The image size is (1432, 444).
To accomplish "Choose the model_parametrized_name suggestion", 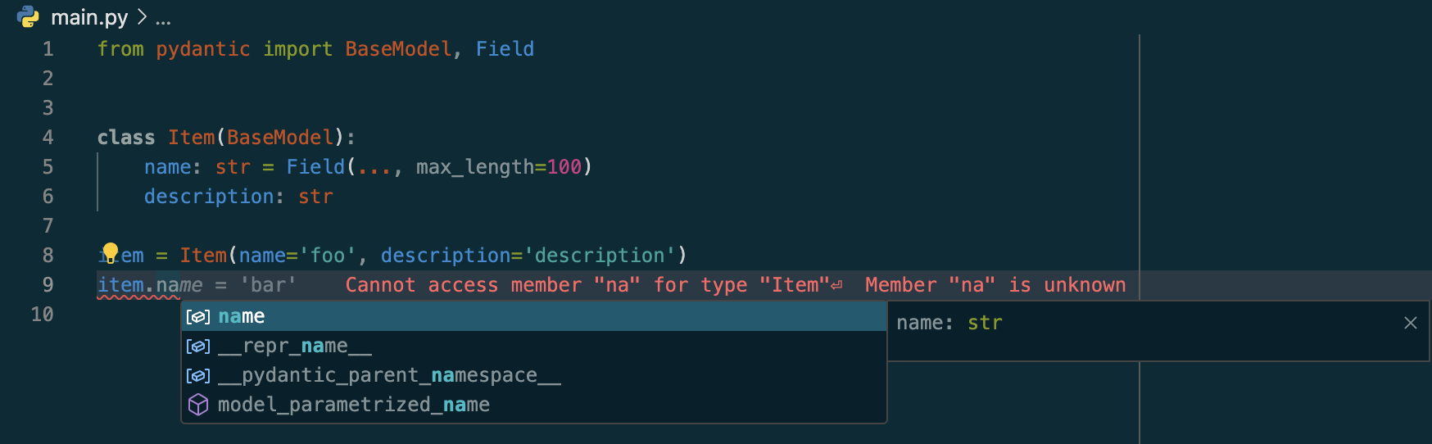I will (x=354, y=405).
